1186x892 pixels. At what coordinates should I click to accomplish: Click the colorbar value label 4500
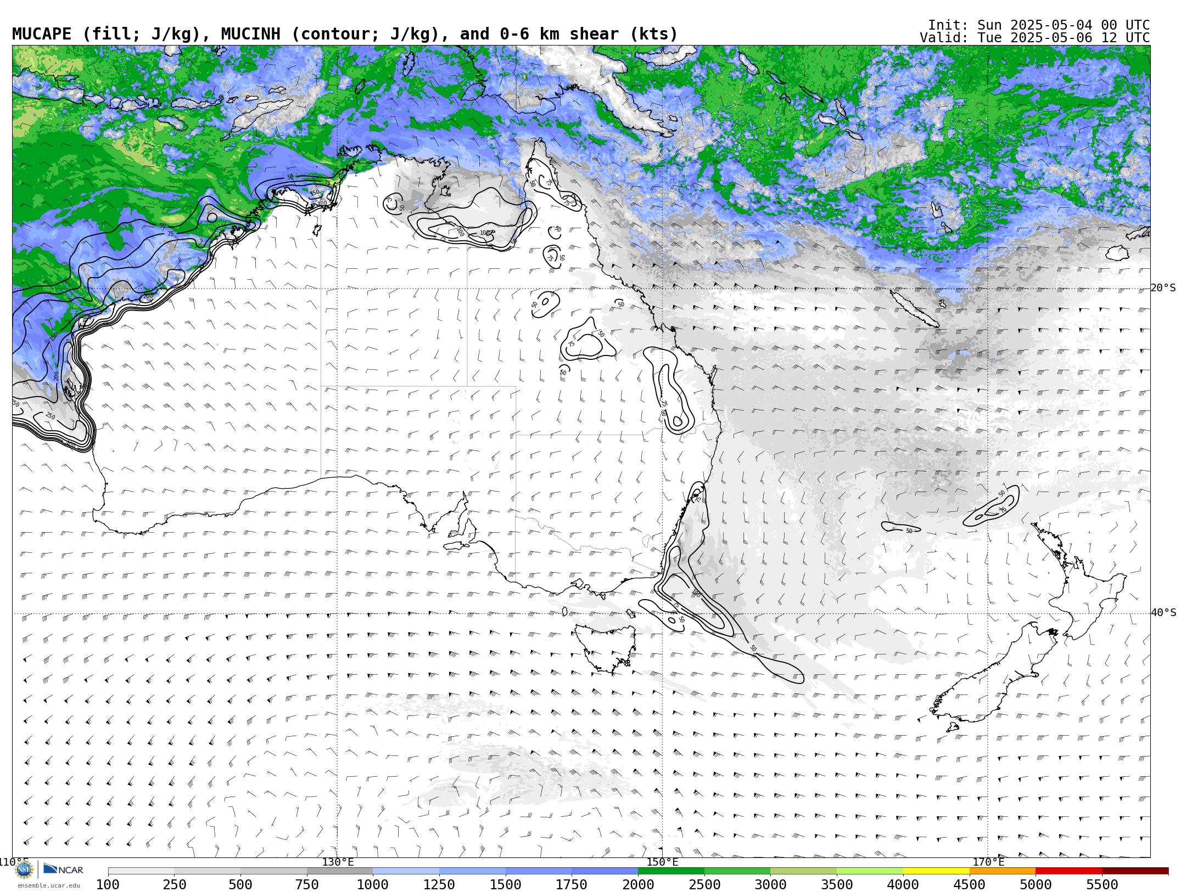click(969, 884)
